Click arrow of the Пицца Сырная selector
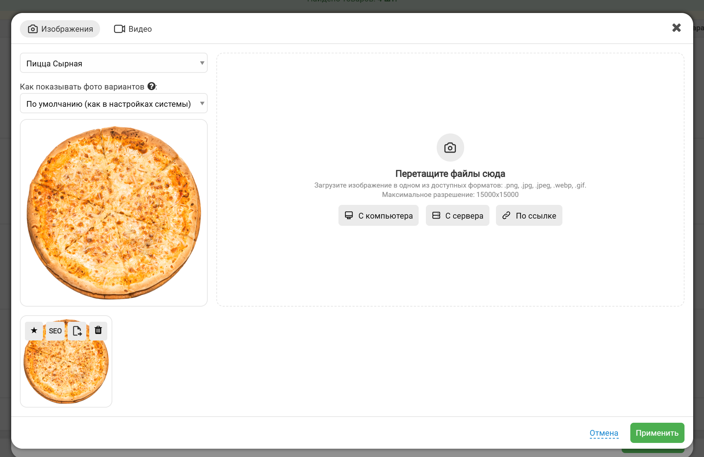The height and width of the screenshot is (457, 704). (202, 63)
